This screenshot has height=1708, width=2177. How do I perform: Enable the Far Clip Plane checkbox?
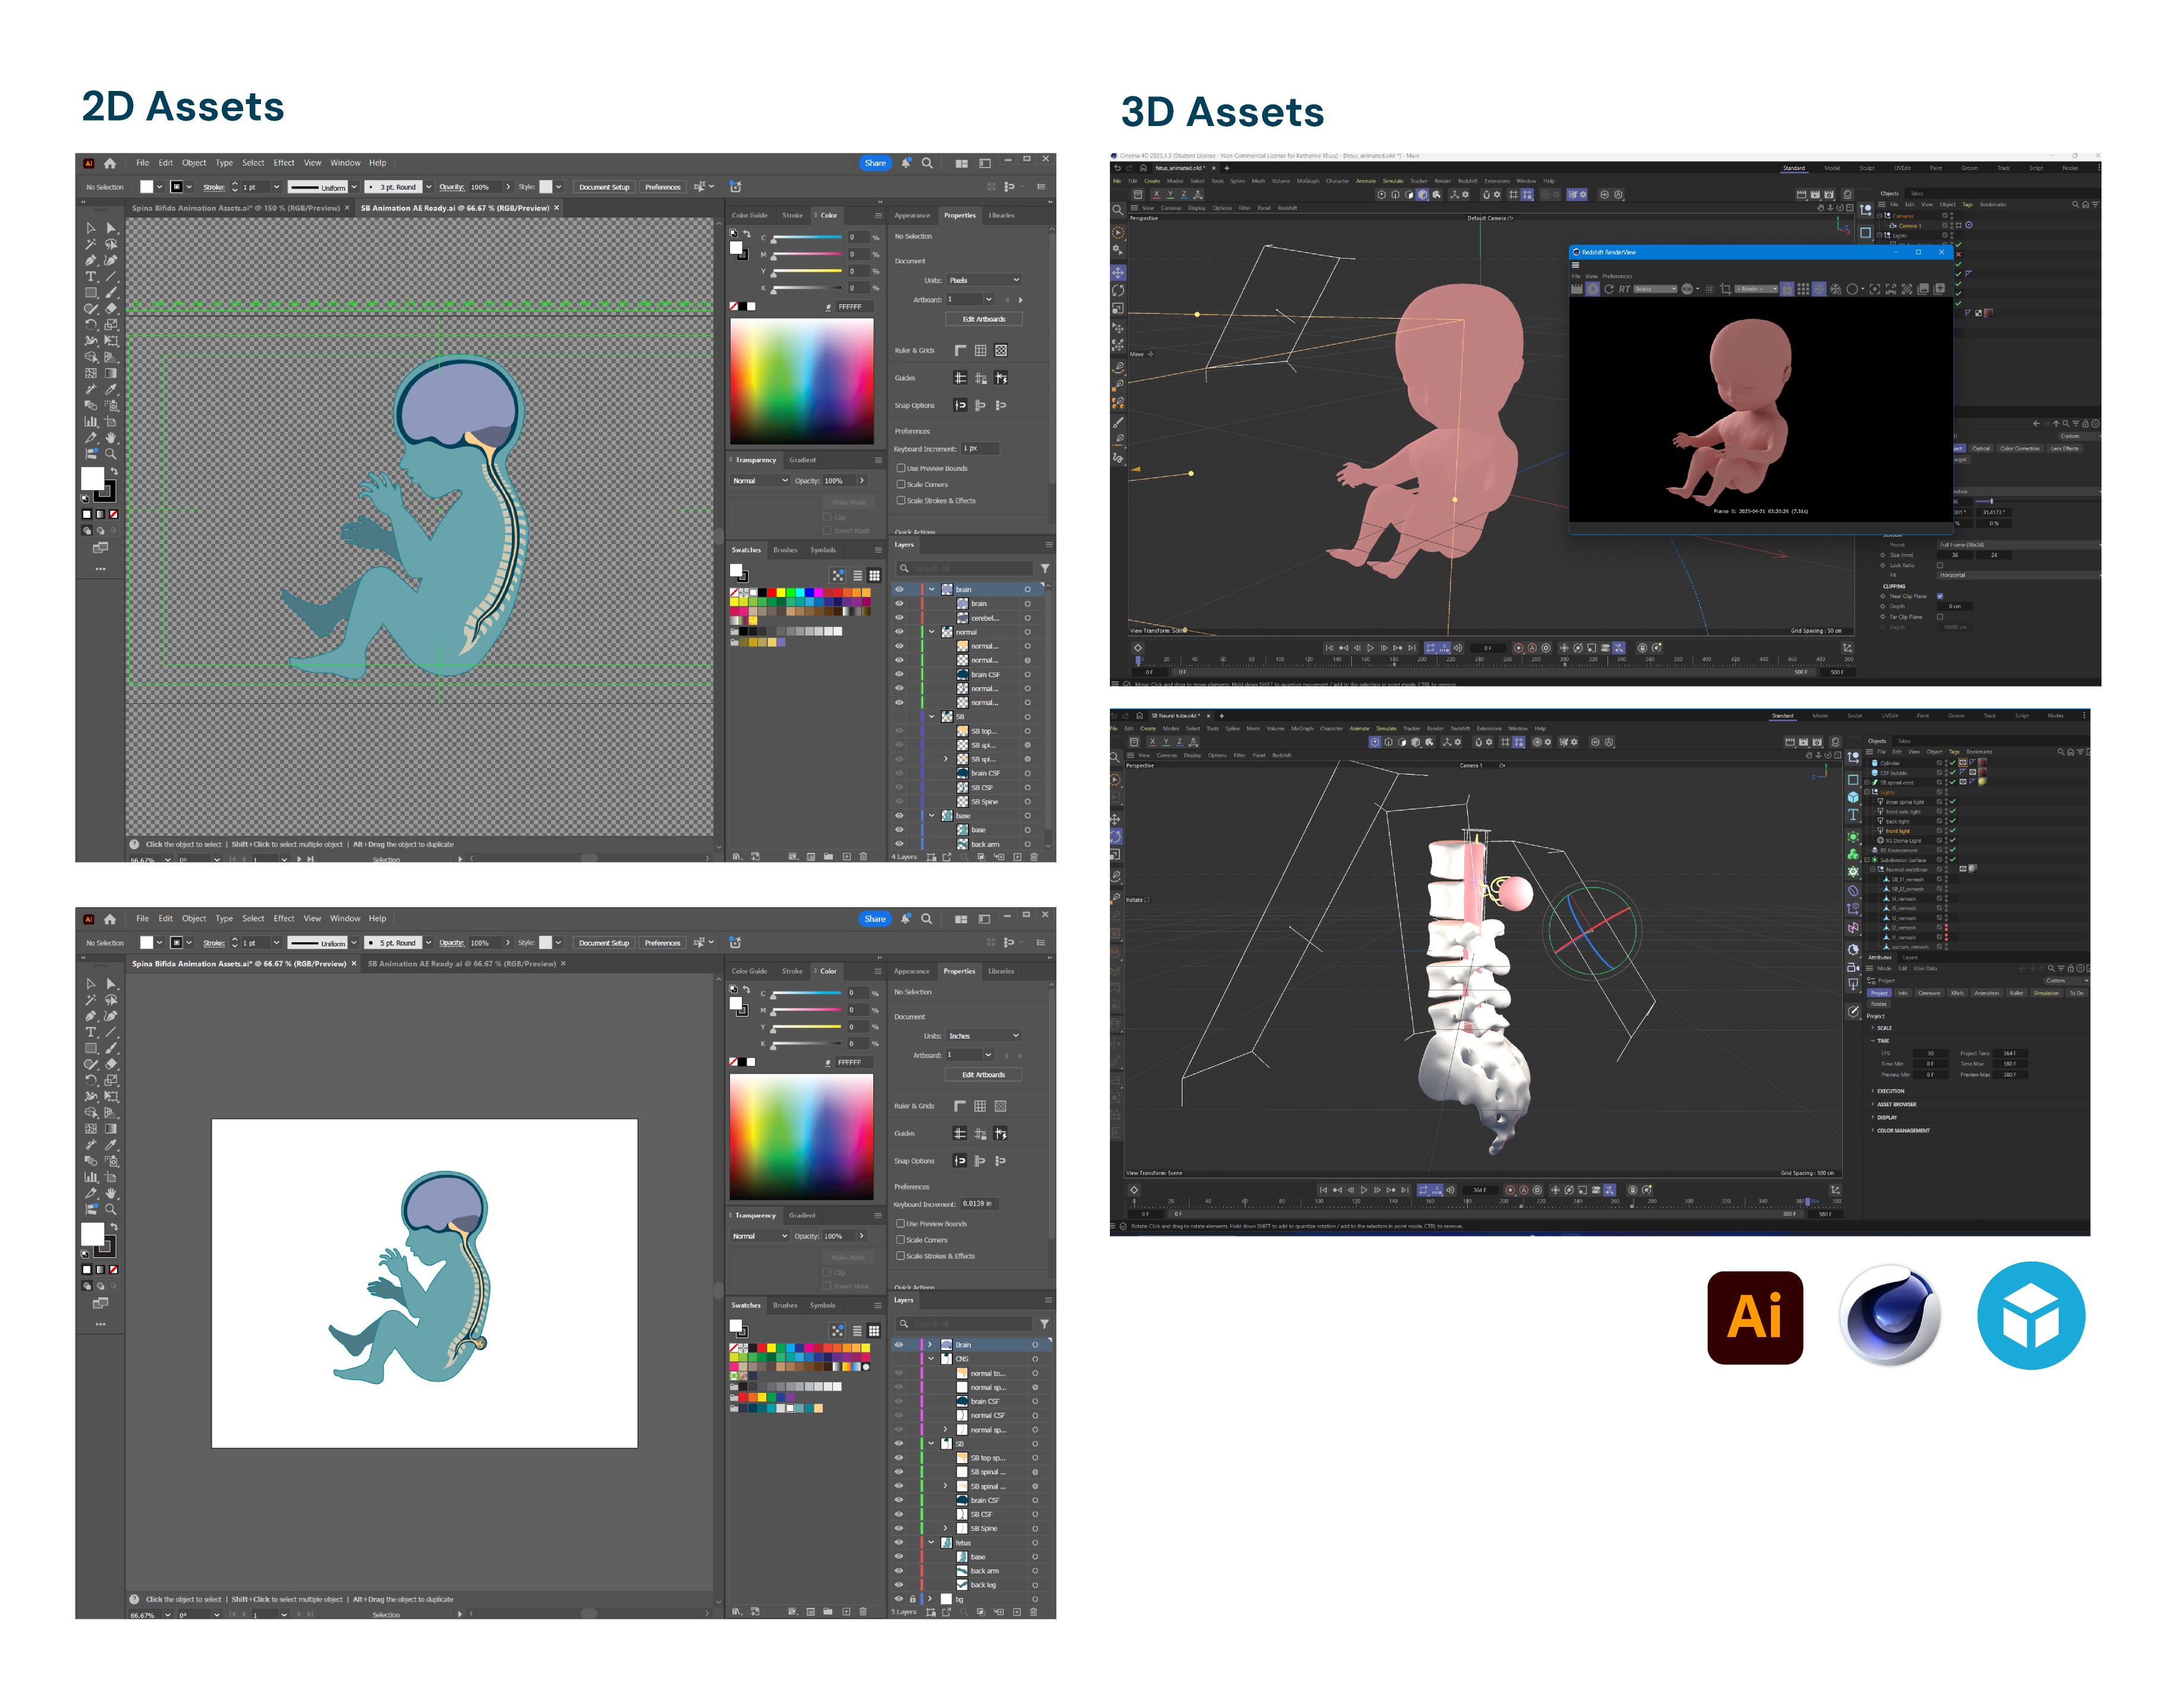coord(1940,617)
